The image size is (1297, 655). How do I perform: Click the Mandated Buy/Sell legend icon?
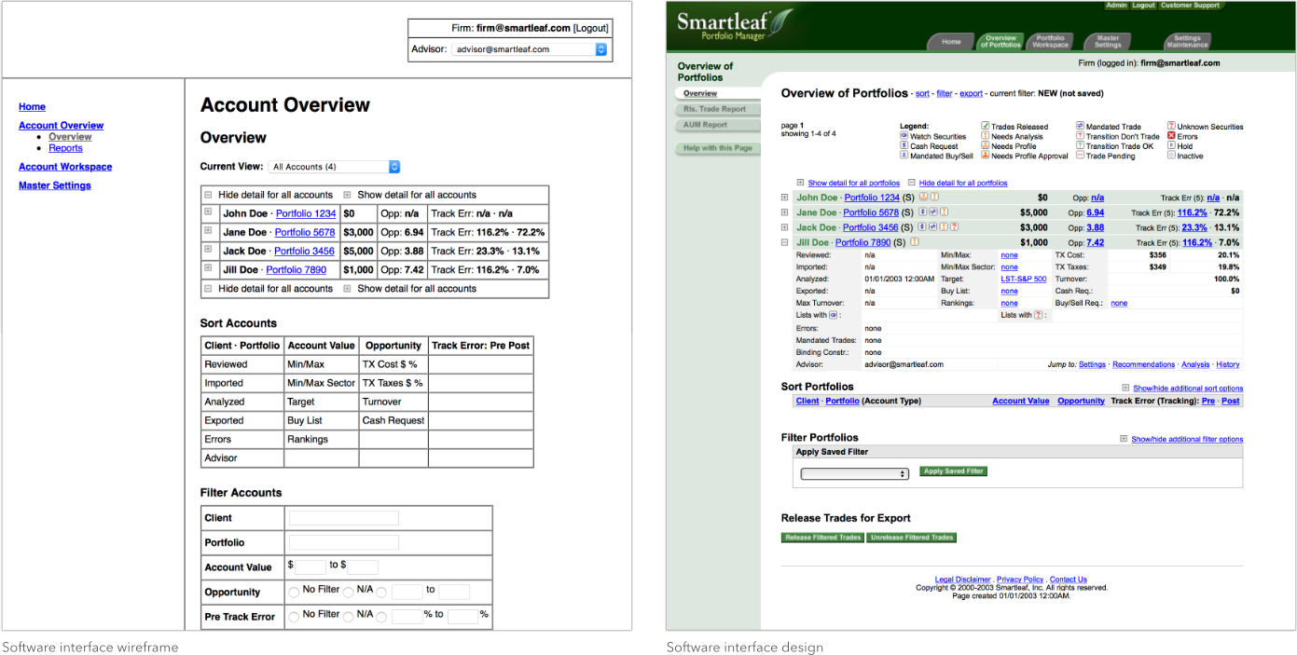[x=904, y=155]
